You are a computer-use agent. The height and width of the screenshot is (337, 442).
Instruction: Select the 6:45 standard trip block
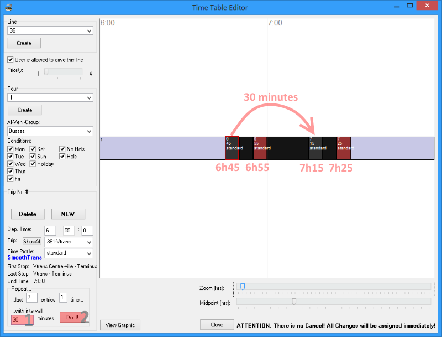coord(231,148)
